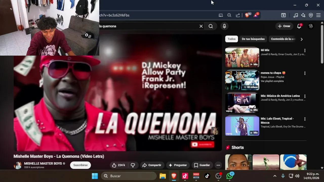
Task: Open WhatsApp taskbar icon
Action: pyautogui.click(x=230, y=176)
